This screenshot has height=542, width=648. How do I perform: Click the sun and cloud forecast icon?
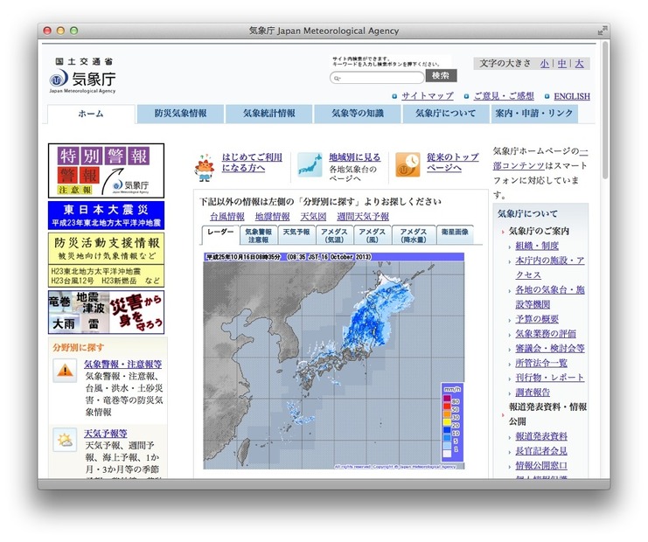coord(65,440)
